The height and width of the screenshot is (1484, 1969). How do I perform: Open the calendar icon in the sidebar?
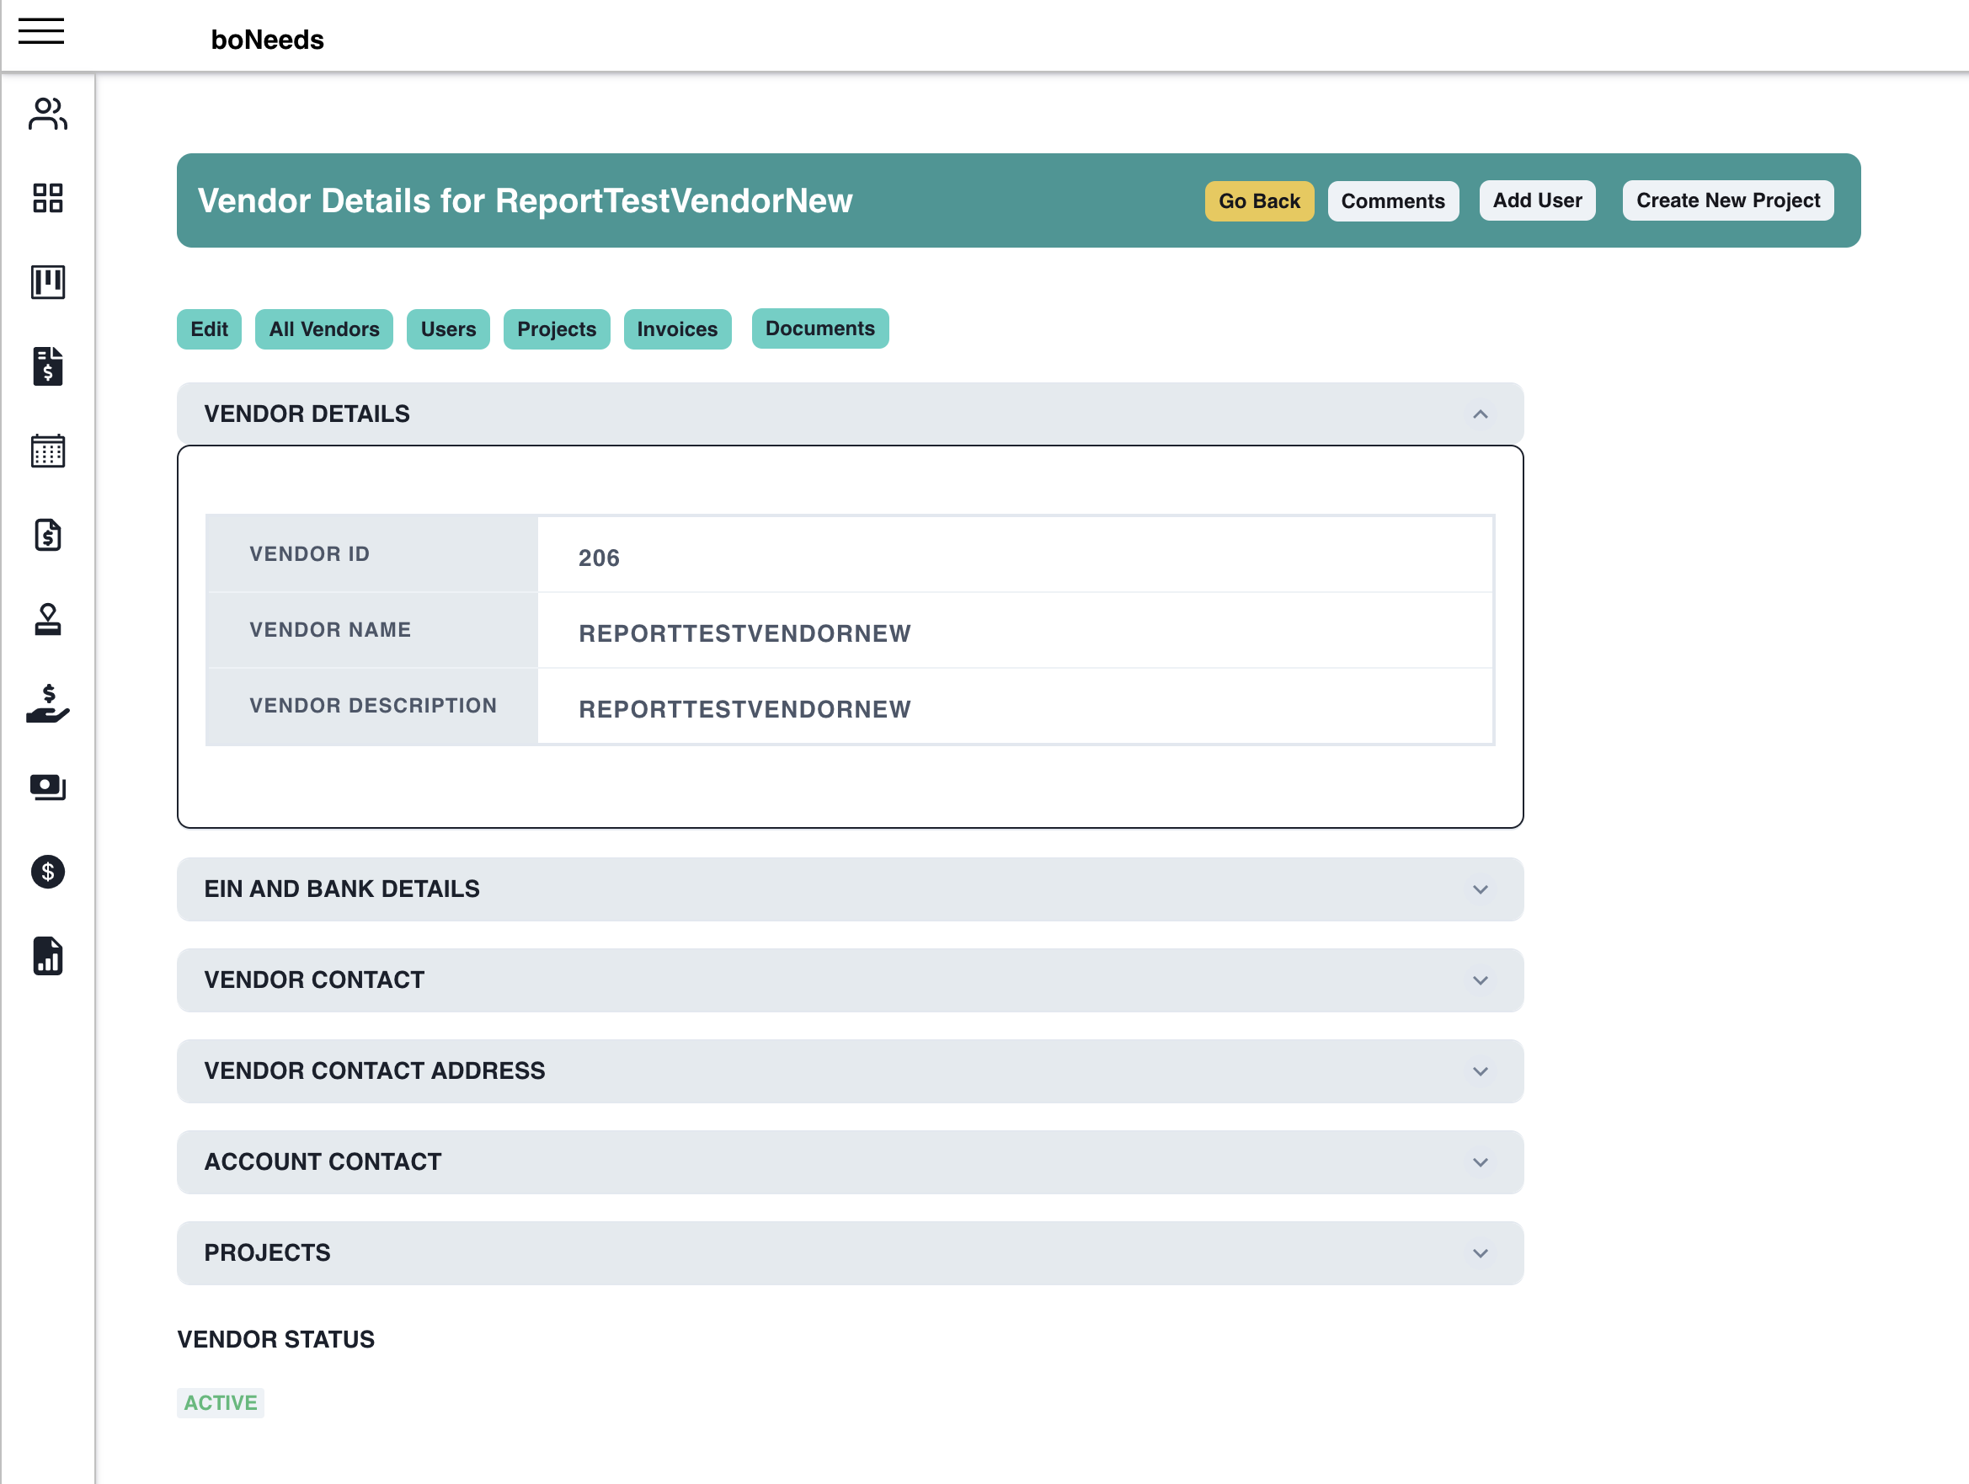[x=48, y=451]
